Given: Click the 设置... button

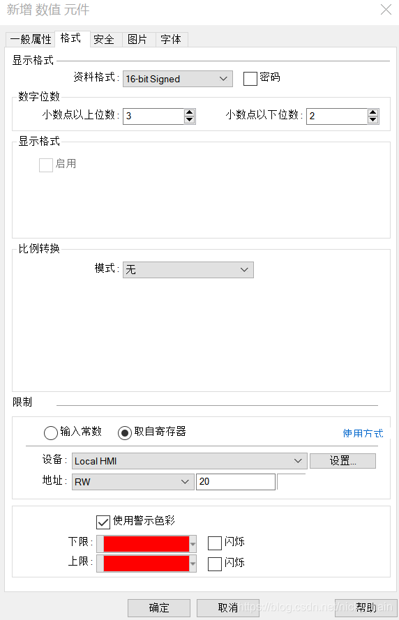Looking at the screenshot, I should click(343, 461).
